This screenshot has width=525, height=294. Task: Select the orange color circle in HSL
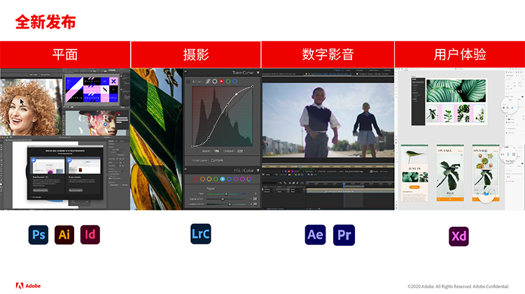[x=202, y=179]
